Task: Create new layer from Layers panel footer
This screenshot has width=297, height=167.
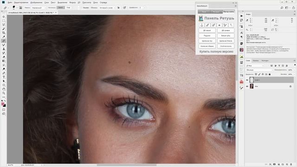Action: (287, 164)
